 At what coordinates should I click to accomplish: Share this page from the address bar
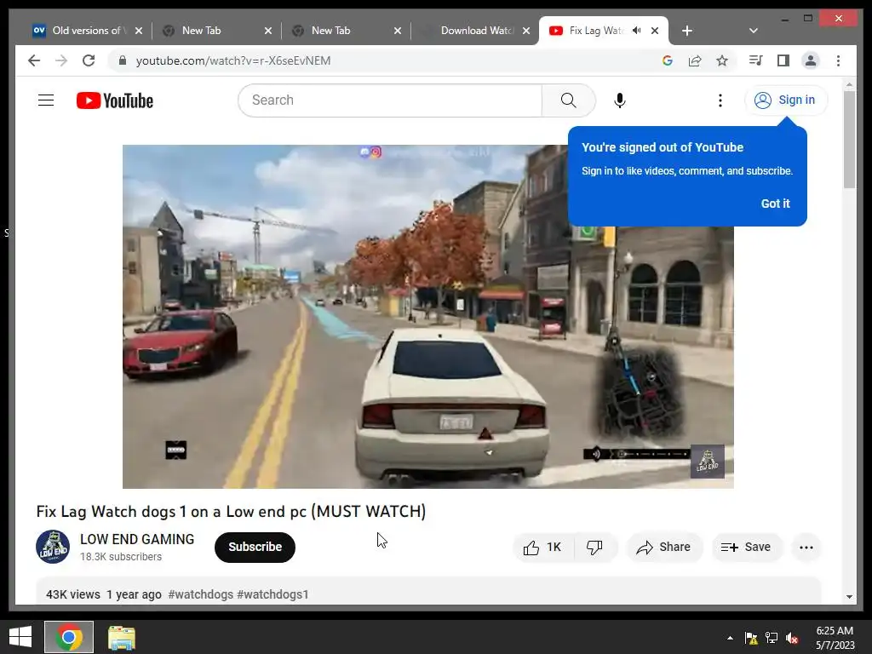coord(695,60)
